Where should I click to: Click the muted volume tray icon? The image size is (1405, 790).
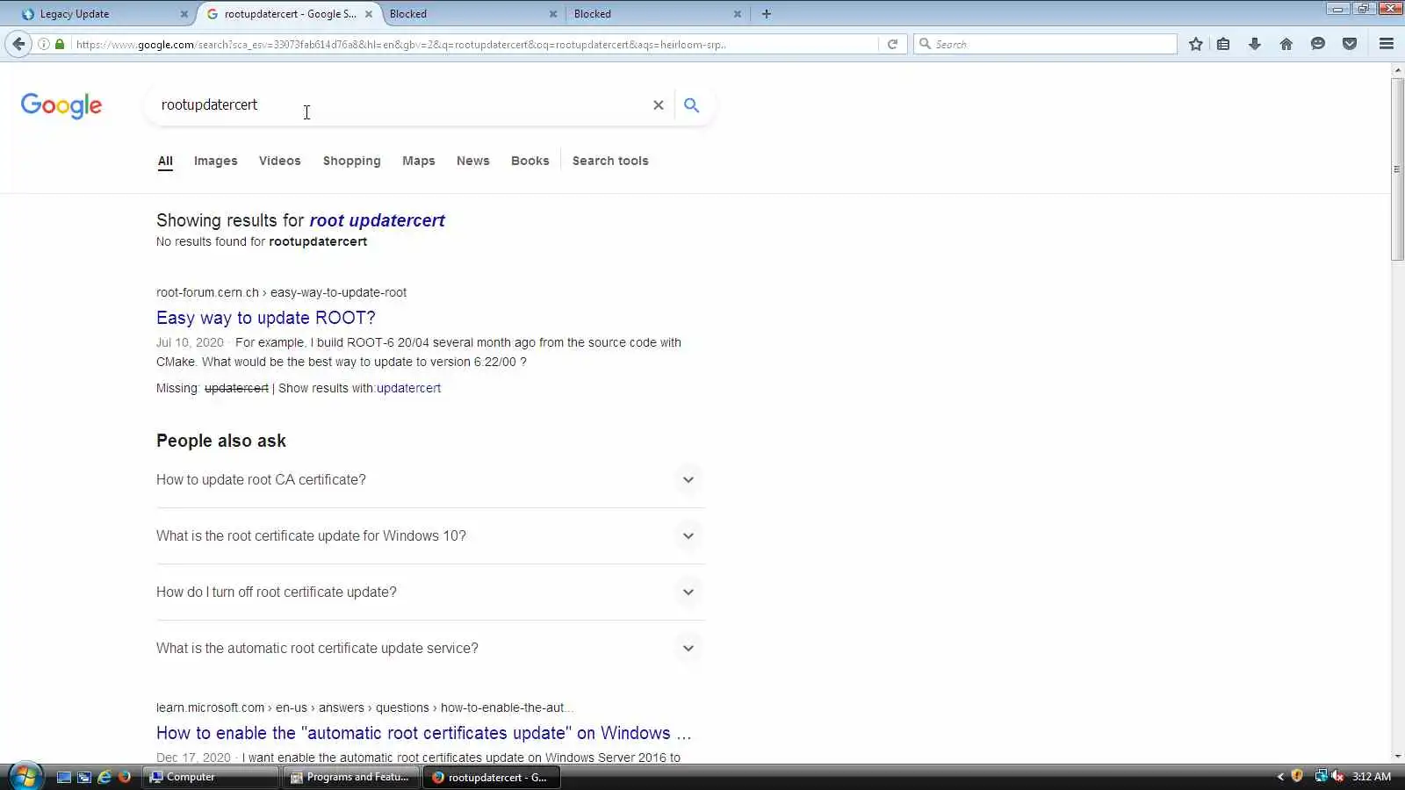1337,776
